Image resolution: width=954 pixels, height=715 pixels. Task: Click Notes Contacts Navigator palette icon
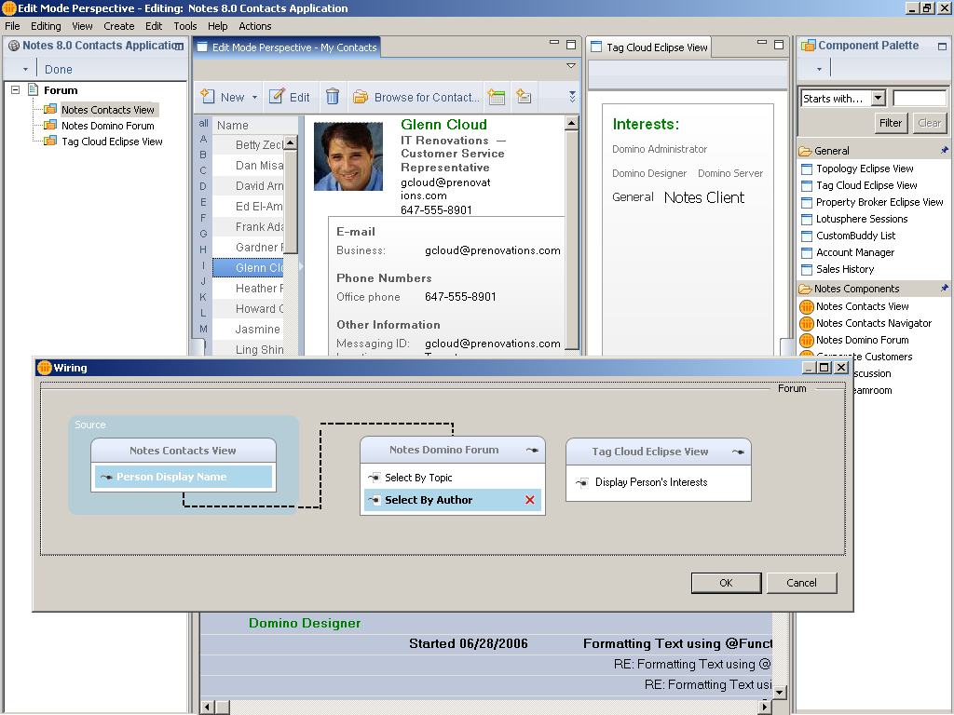(x=807, y=323)
